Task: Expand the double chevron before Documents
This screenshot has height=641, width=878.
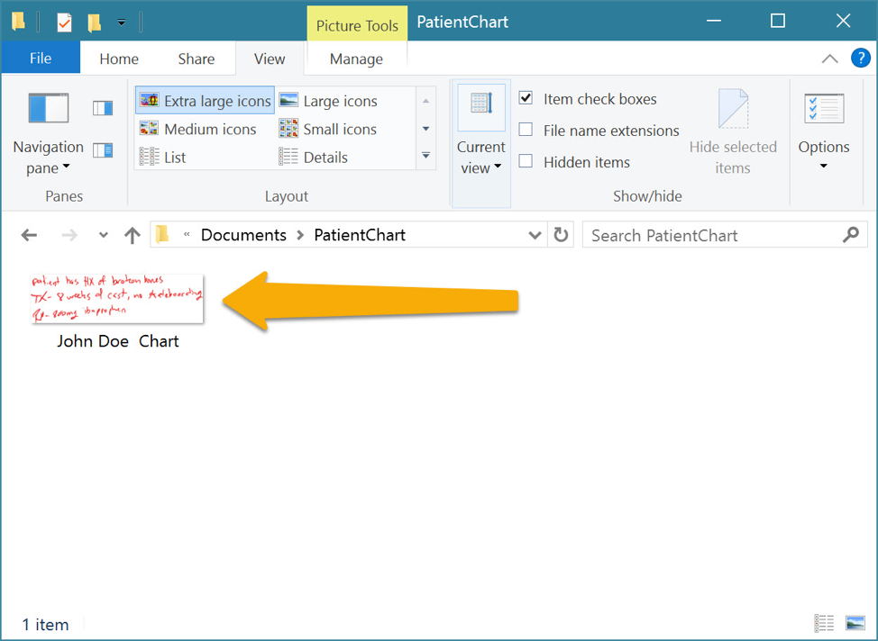Action: click(187, 235)
